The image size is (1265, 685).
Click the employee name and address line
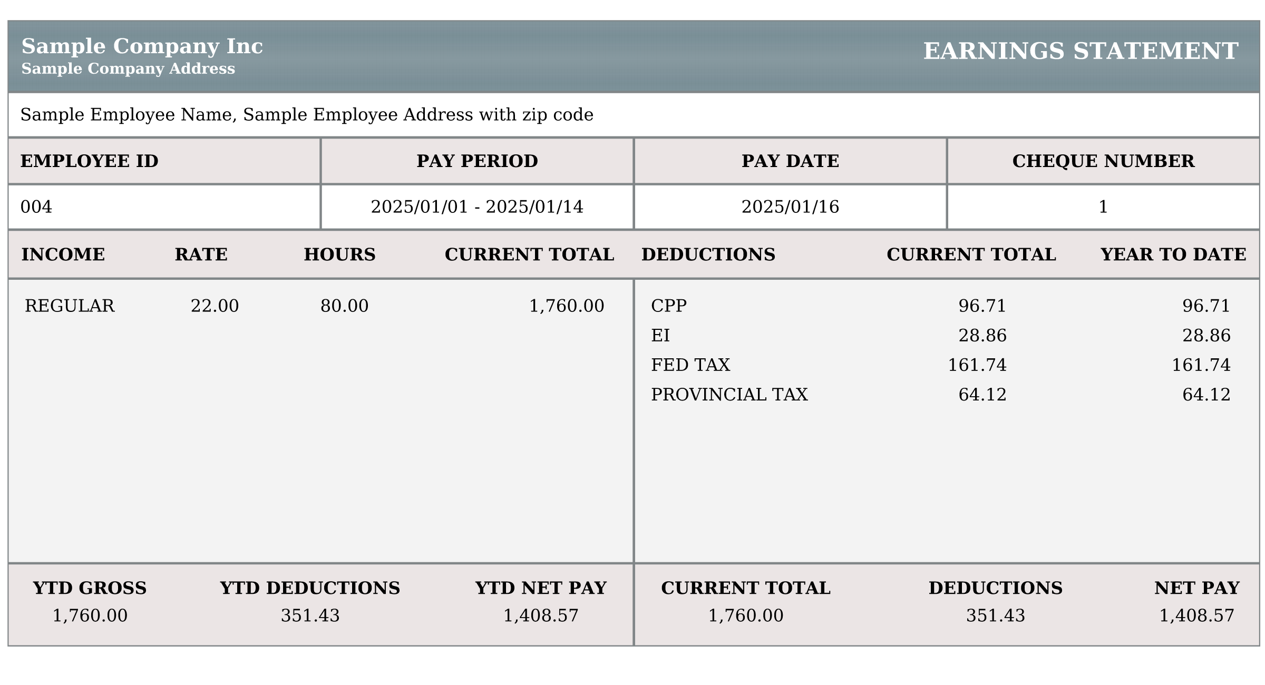[307, 115]
